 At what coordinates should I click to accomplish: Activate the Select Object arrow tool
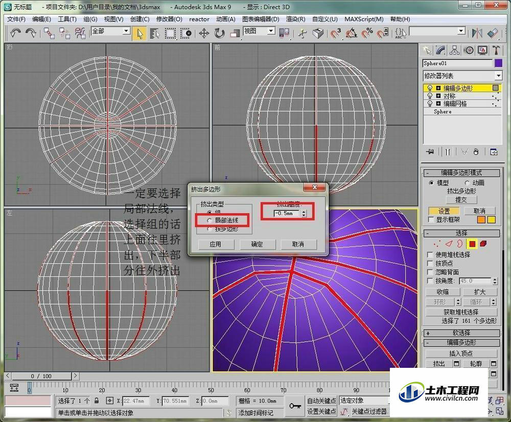click(x=140, y=33)
